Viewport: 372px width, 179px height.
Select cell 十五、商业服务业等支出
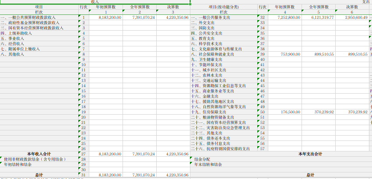(x=224, y=91)
